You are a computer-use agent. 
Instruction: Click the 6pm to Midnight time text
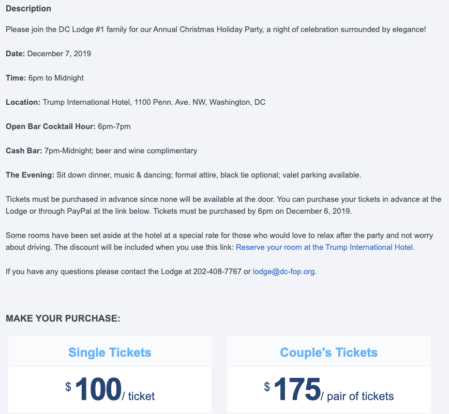56,78
